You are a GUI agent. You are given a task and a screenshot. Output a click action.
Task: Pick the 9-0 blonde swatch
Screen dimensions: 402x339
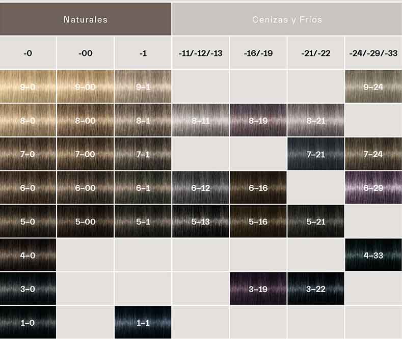pyautogui.click(x=28, y=87)
